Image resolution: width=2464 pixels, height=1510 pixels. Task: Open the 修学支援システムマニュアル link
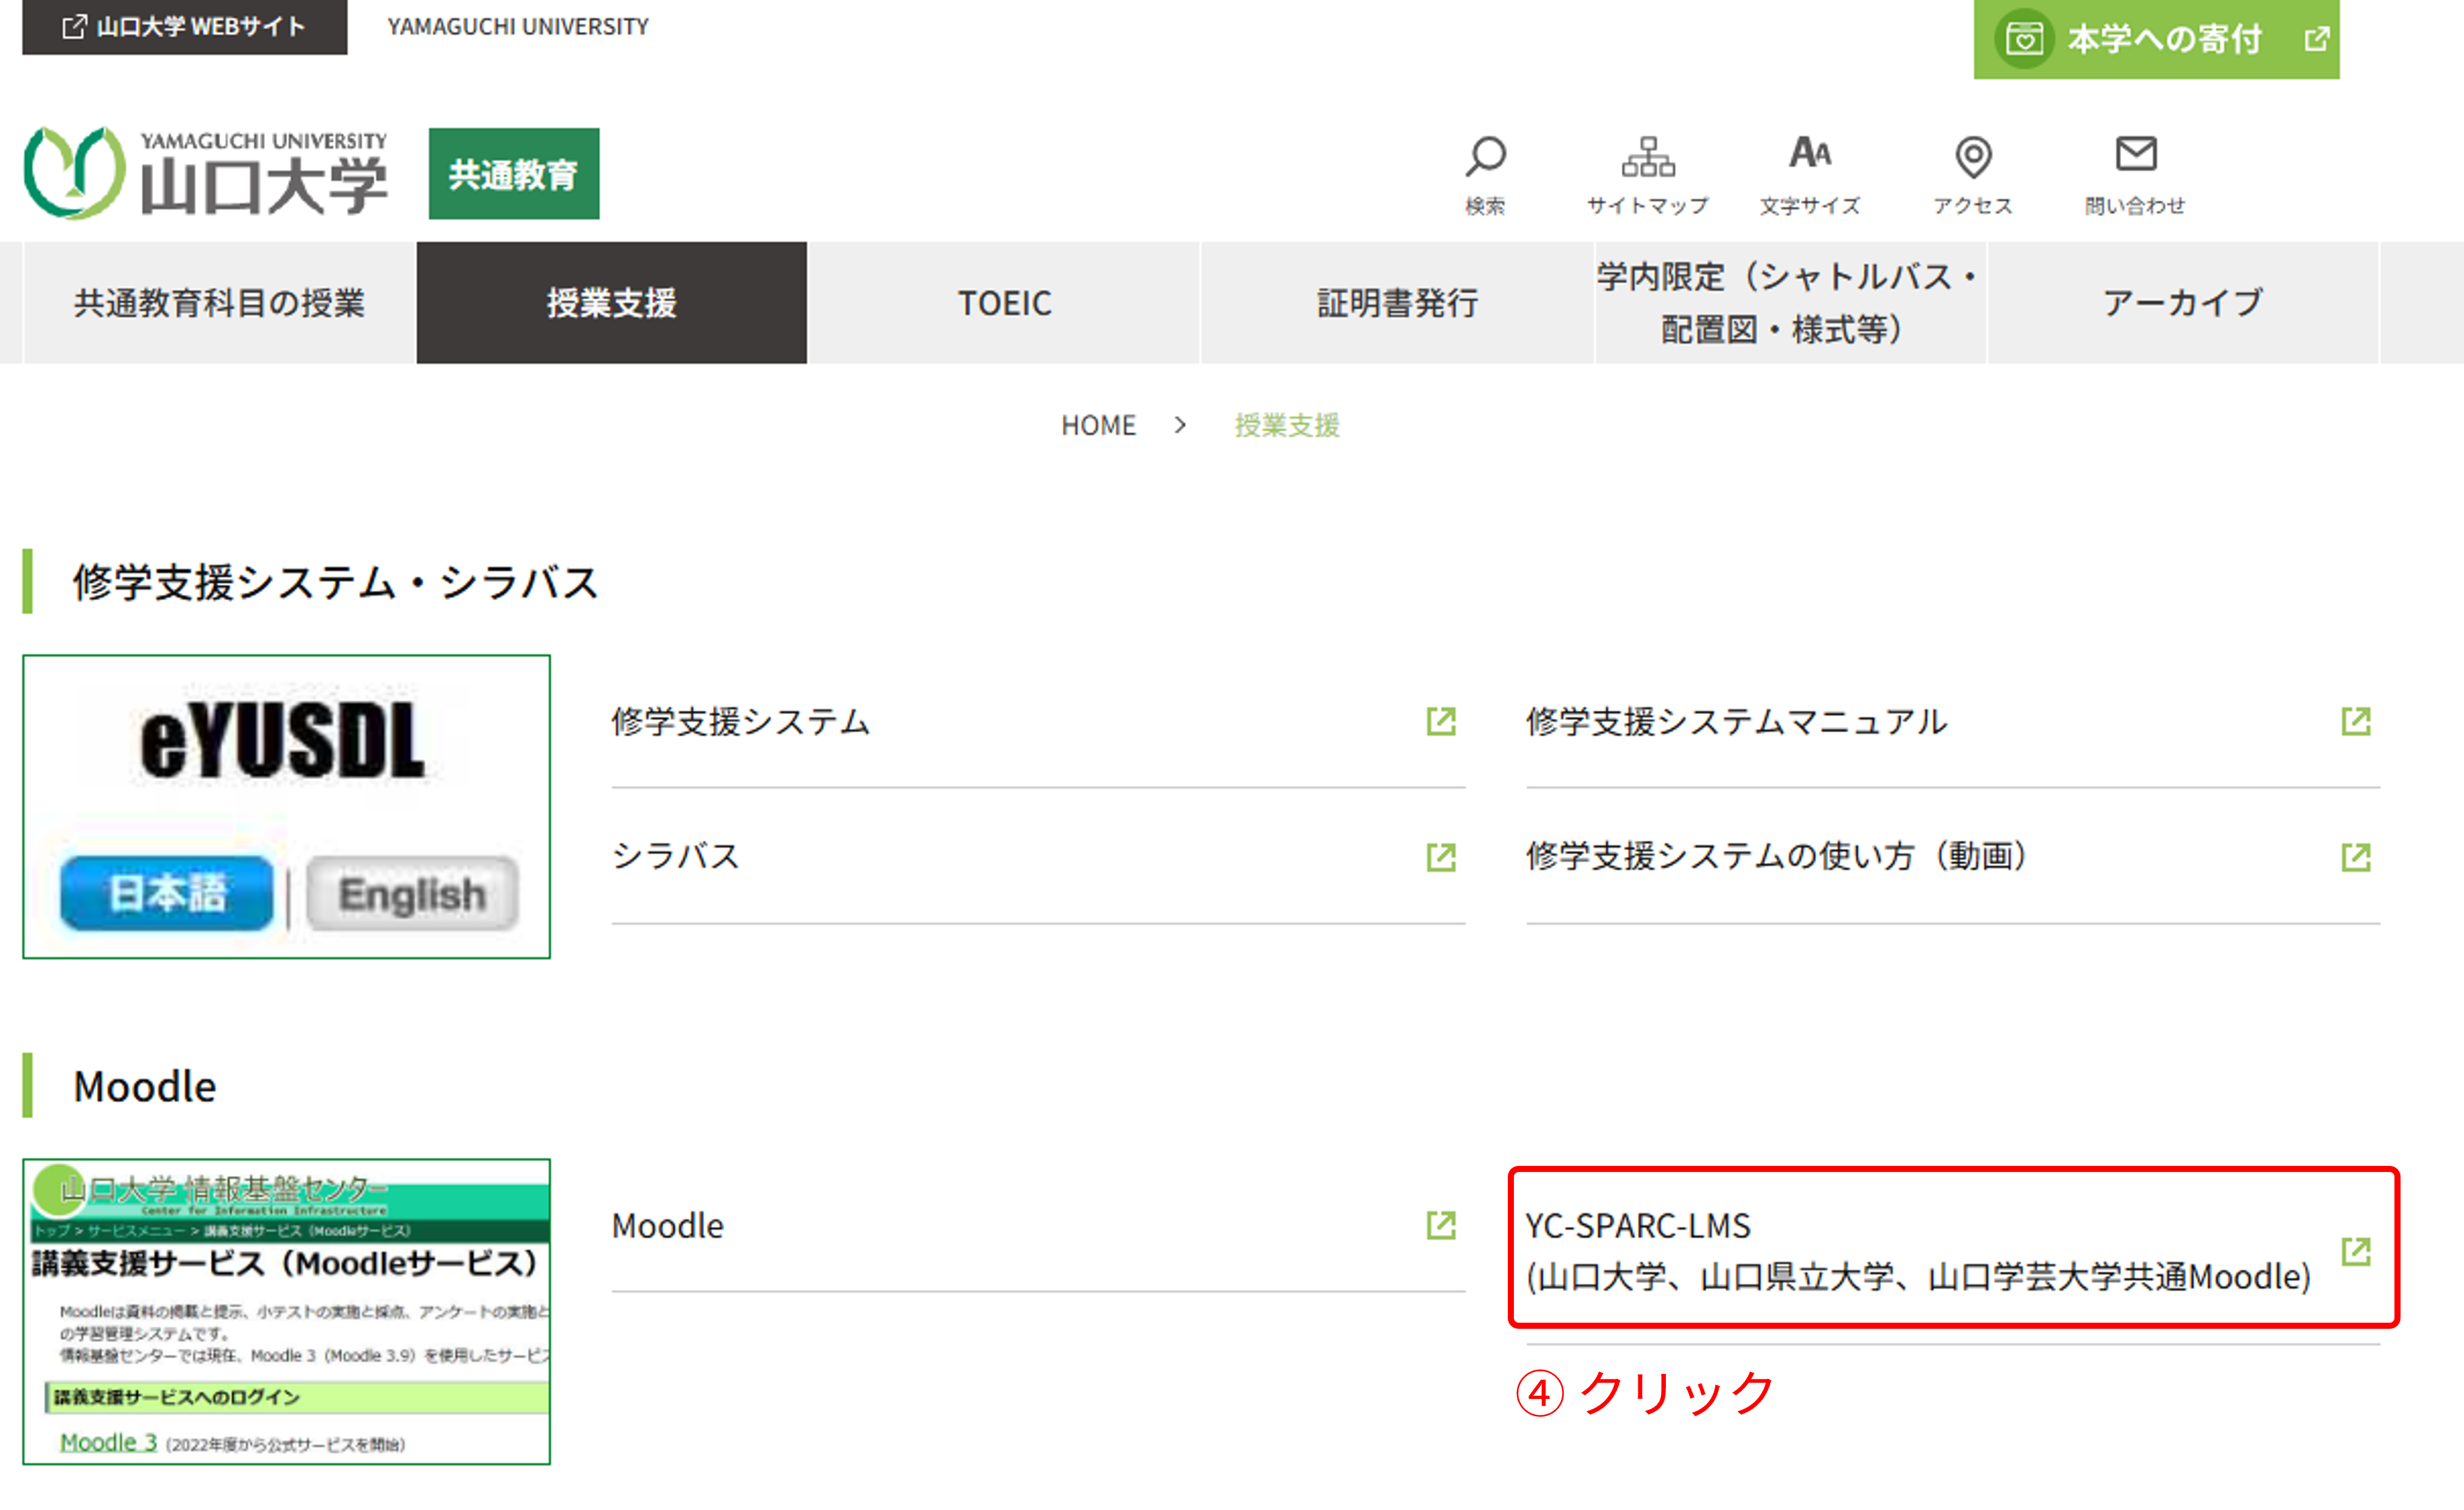1953,721
